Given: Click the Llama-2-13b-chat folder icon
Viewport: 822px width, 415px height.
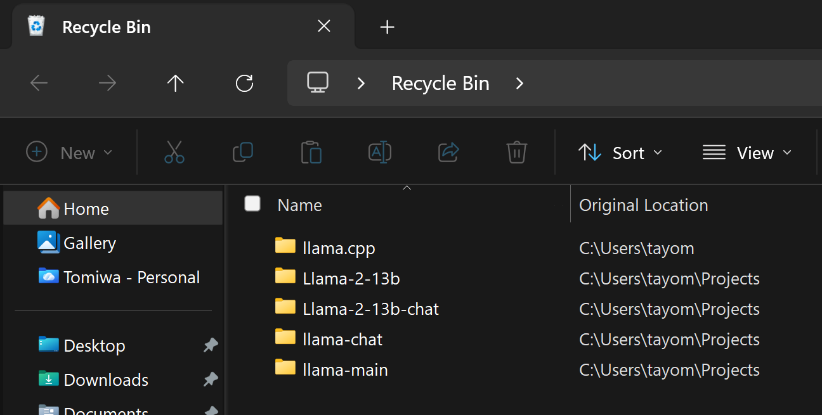Looking at the screenshot, I should (x=285, y=307).
